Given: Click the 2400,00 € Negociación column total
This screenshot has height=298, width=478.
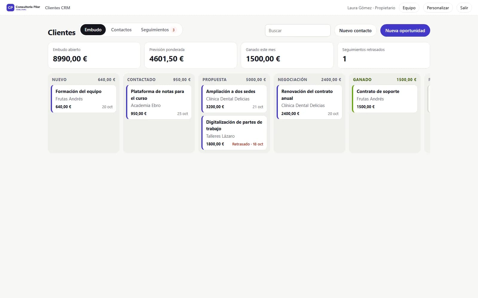Looking at the screenshot, I should pyautogui.click(x=331, y=80).
